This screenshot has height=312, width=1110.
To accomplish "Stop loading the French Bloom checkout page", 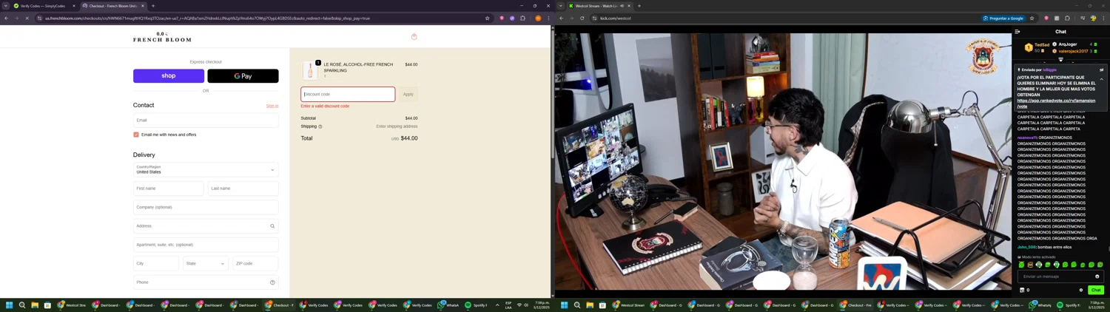I will pos(27,18).
